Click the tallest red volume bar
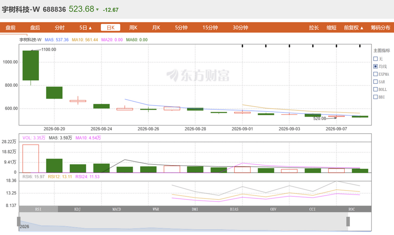 [x=31, y=158]
